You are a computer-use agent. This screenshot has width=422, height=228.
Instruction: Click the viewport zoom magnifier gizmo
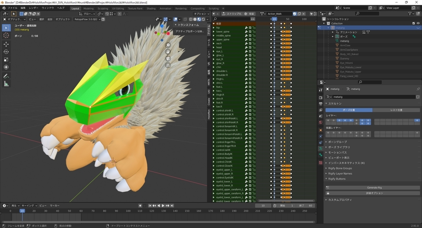pos(168,45)
